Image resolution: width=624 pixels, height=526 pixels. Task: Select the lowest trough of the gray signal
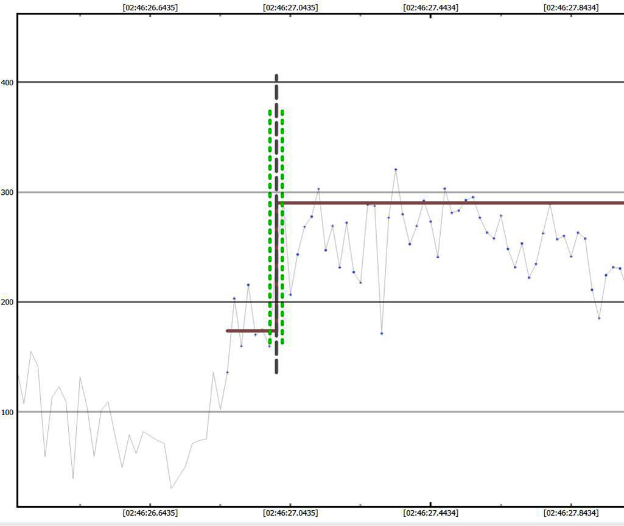[x=171, y=488]
